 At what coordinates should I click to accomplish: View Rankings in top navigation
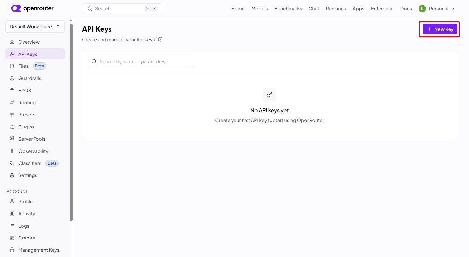tap(336, 9)
